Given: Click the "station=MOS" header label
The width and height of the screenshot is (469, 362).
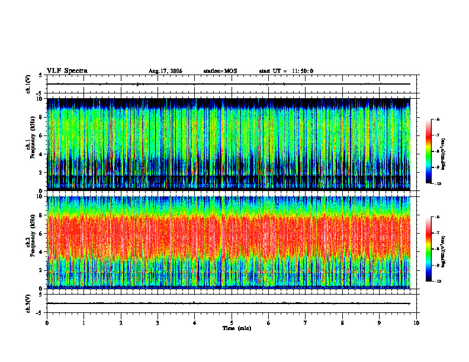Looking at the screenshot, I should (220, 71).
